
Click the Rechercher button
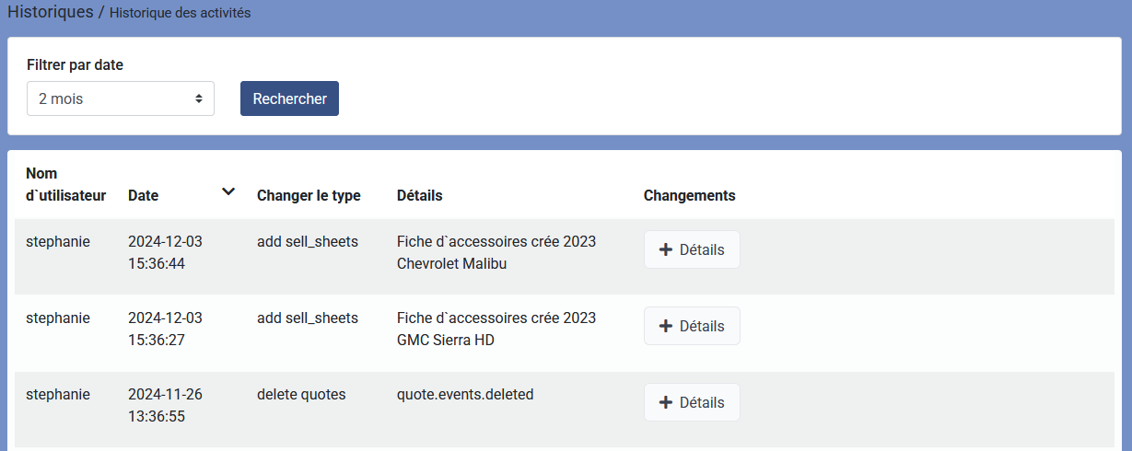pos(289,98)
